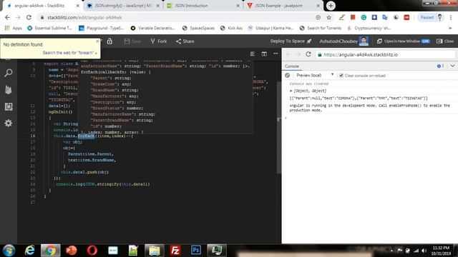Switch to the JSON Introduction tab

(203, 6)
